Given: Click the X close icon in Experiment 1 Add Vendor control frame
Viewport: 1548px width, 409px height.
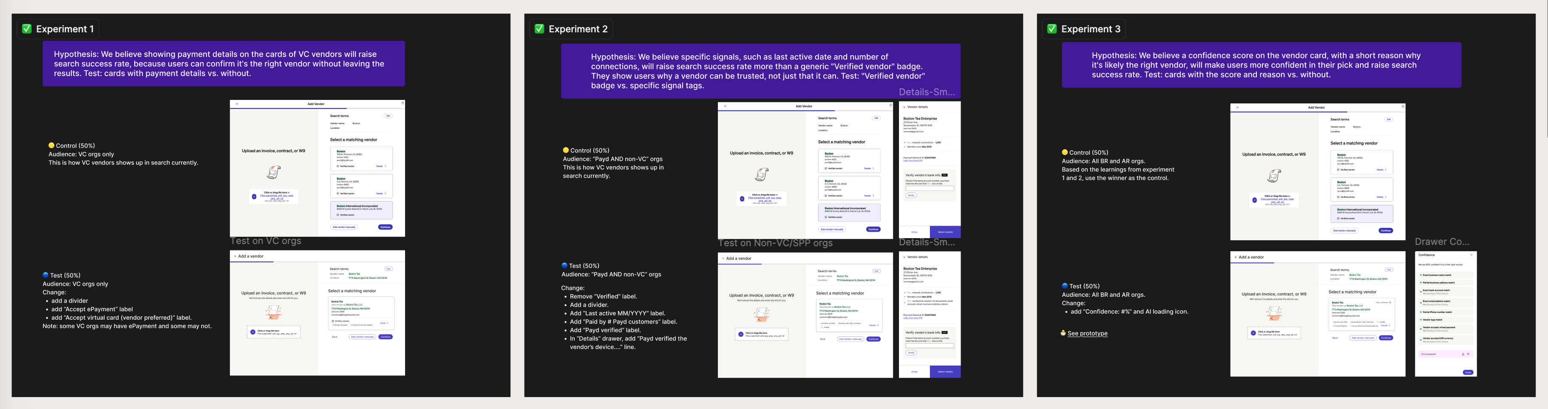Looking at the screenshot, I should (237, 103).
